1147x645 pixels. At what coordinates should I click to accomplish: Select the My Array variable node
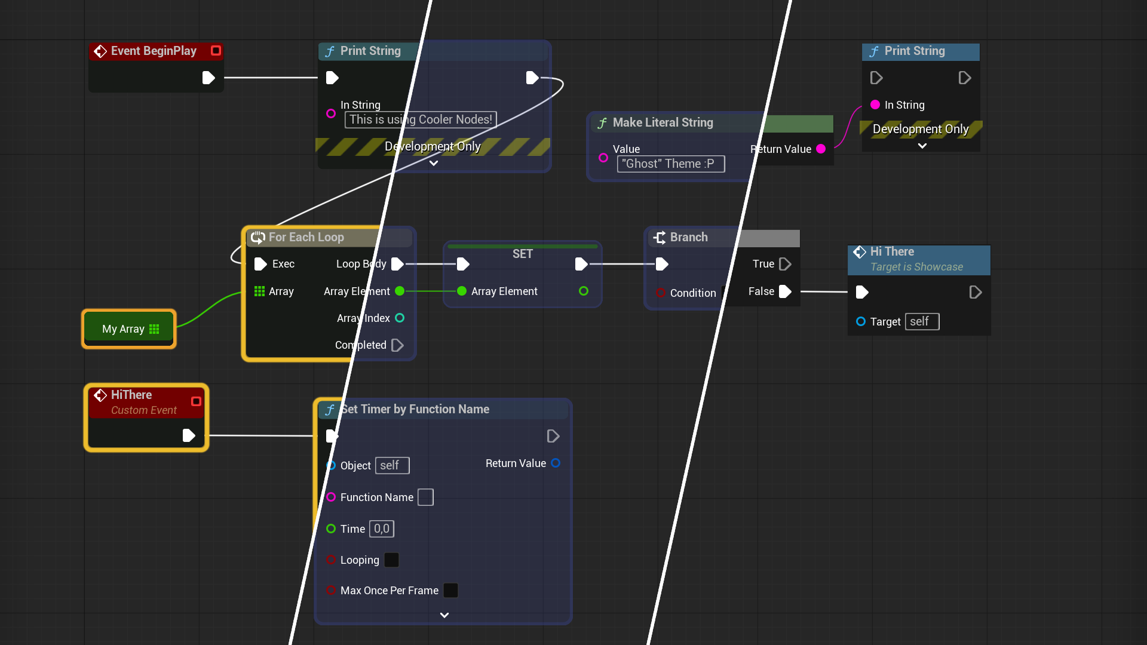(129, 328)
